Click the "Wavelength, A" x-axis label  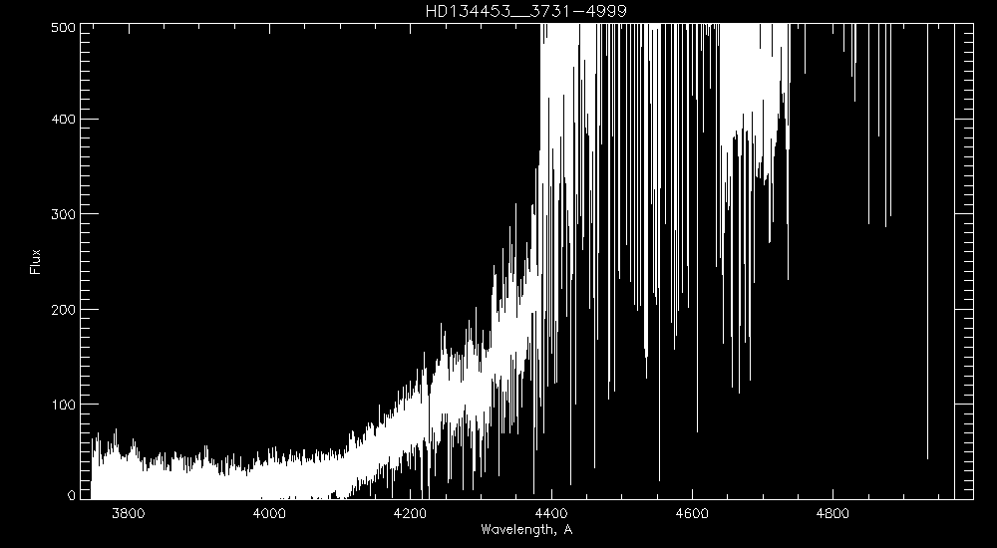[526, 529]
